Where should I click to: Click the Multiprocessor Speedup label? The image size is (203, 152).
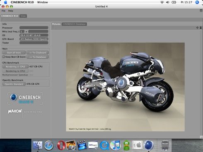[x=15, y=75]
